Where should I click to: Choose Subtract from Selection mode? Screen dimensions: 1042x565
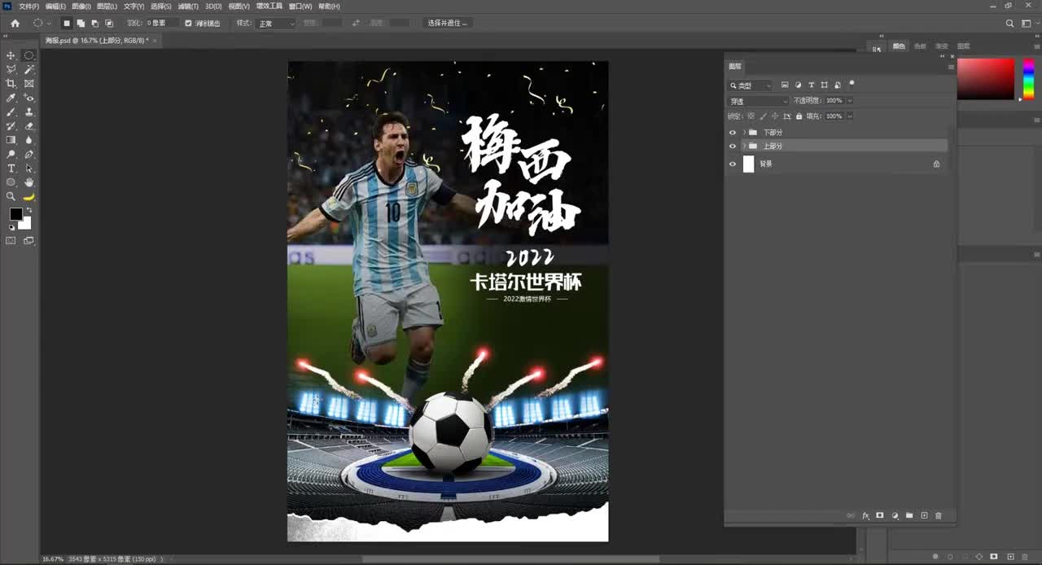[x=94, y=24]
